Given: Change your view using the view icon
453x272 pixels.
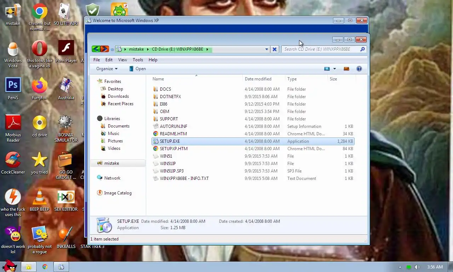Looking at the screenshot, I should 327,69.
